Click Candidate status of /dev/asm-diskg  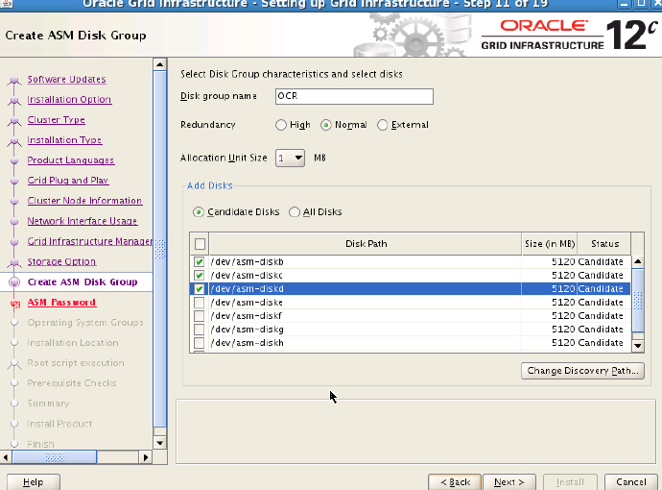pos(601,330)
